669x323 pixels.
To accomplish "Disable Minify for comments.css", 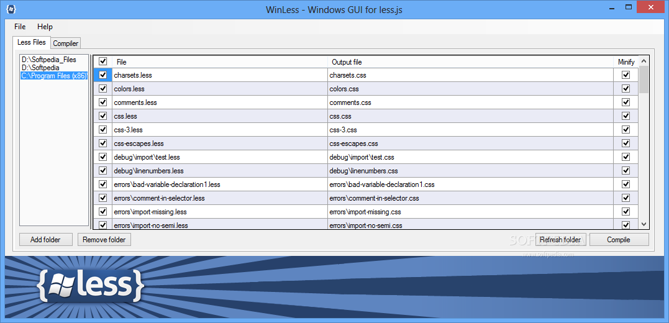I will (626, 102).
